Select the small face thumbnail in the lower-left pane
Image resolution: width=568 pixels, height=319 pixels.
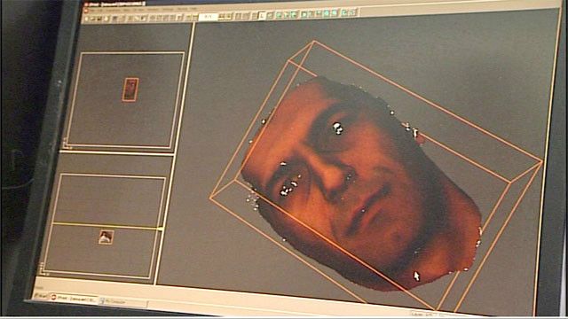(x=106, y=237)
